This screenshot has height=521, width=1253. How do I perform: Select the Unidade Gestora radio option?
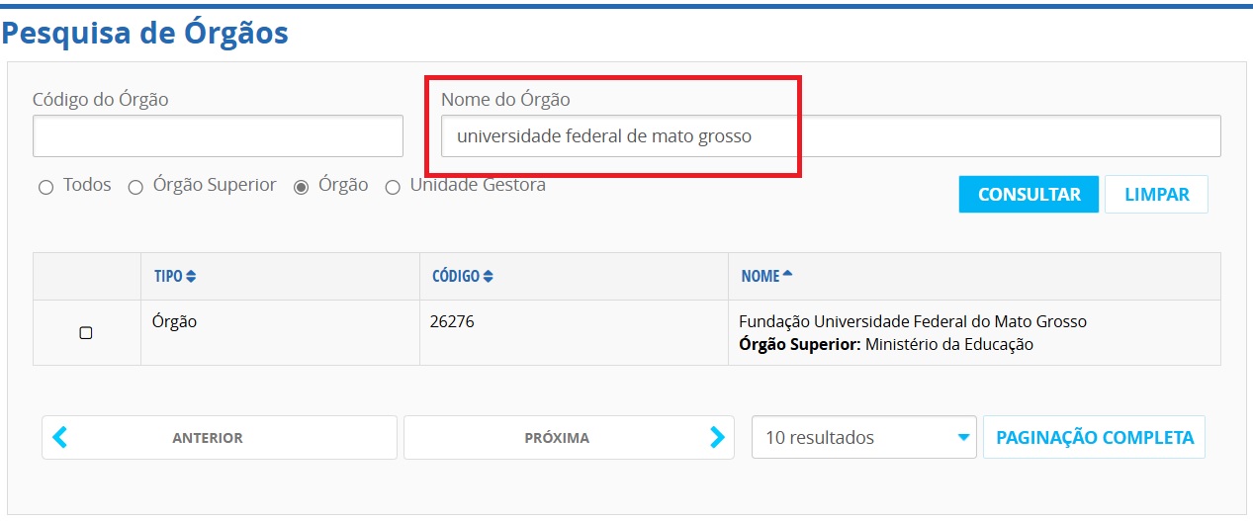pos(393,188)
